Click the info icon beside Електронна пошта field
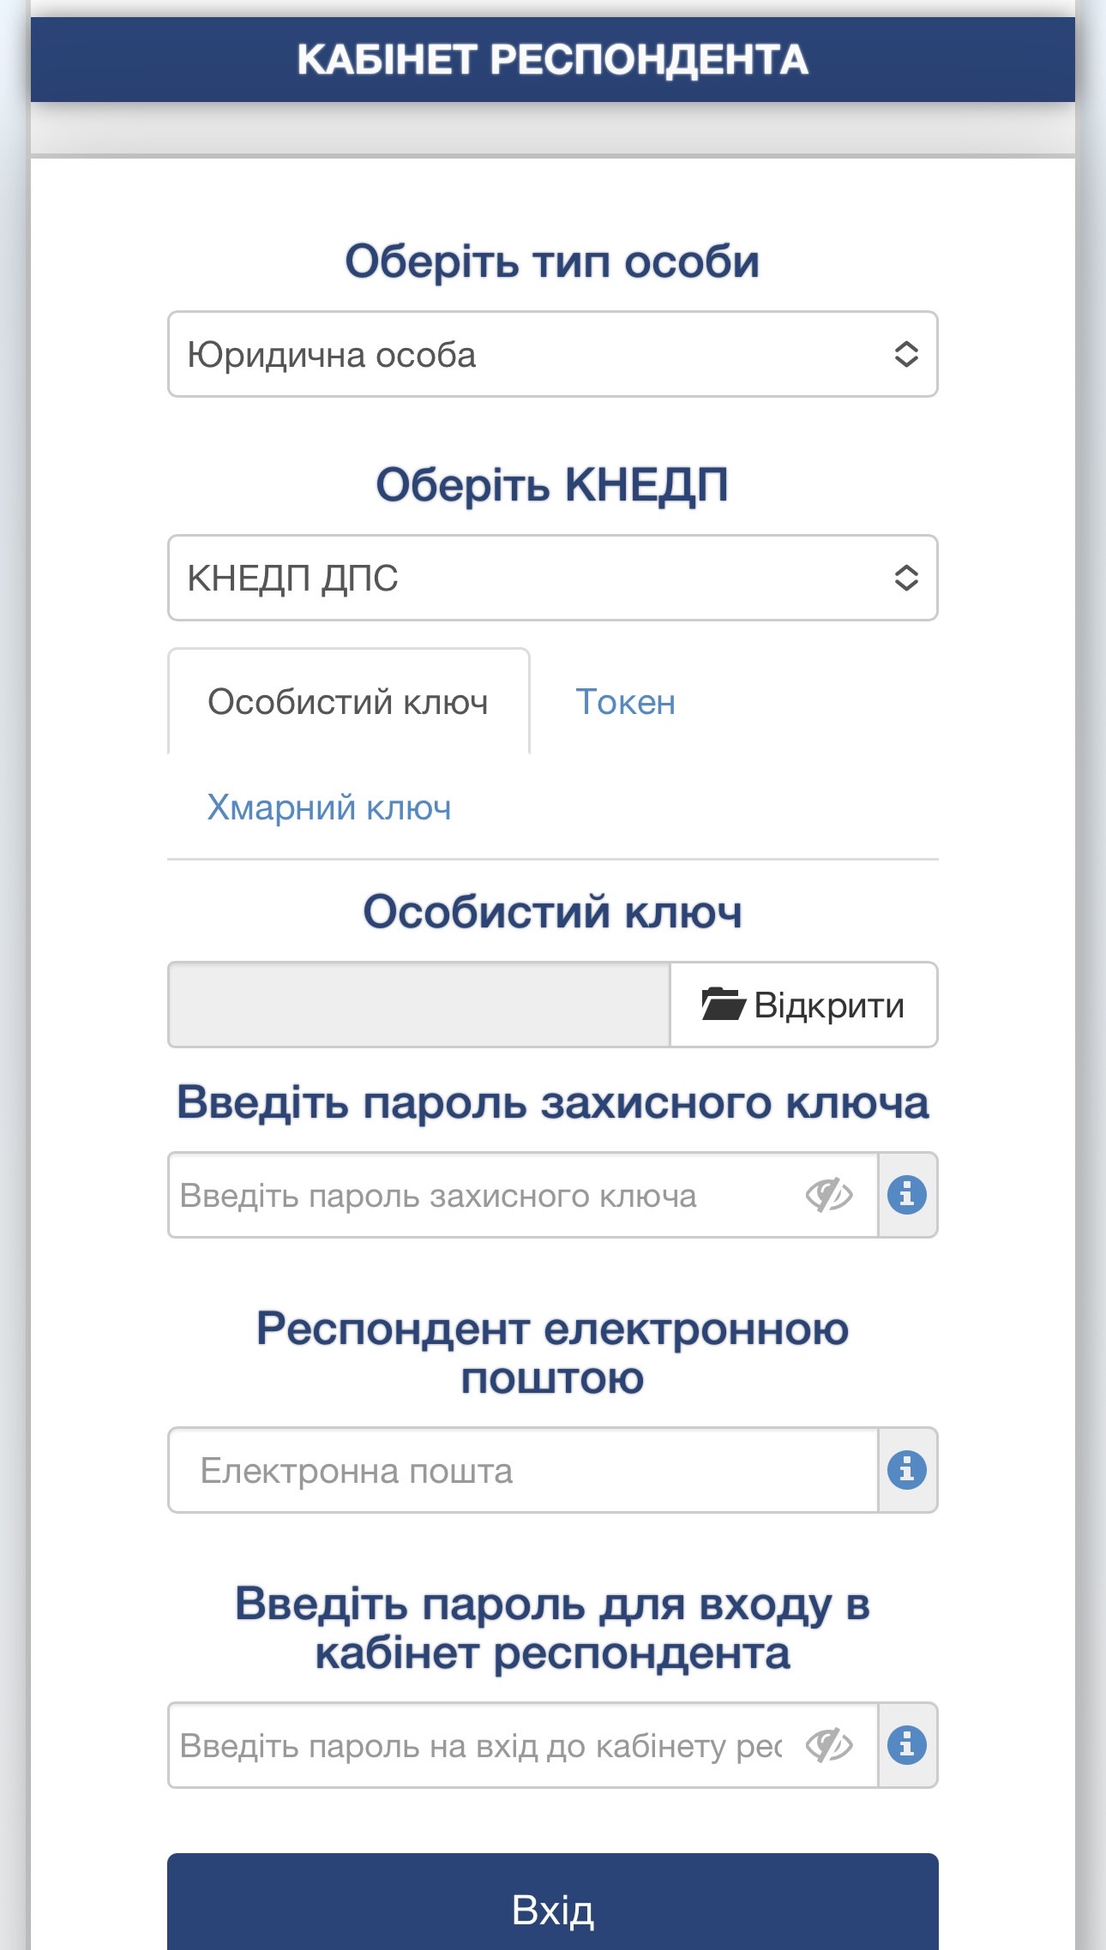 coord(907,1469)
